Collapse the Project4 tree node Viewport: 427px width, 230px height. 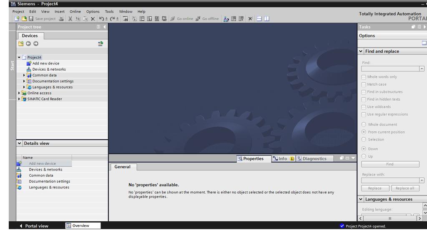point(19,57)
